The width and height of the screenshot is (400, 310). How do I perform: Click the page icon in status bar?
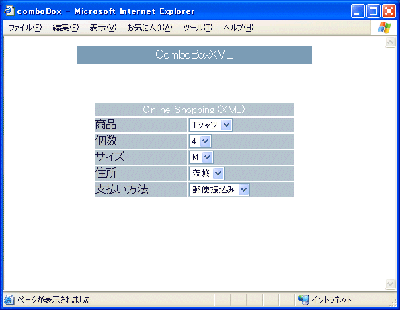click(9, 299)
